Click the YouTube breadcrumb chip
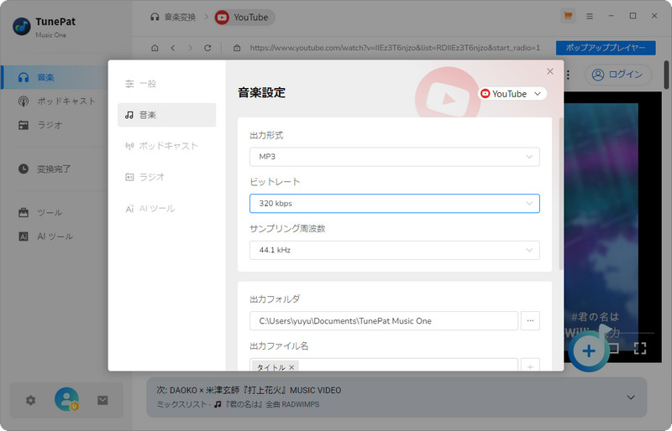 pyautogui.click(x=244, y=18)
